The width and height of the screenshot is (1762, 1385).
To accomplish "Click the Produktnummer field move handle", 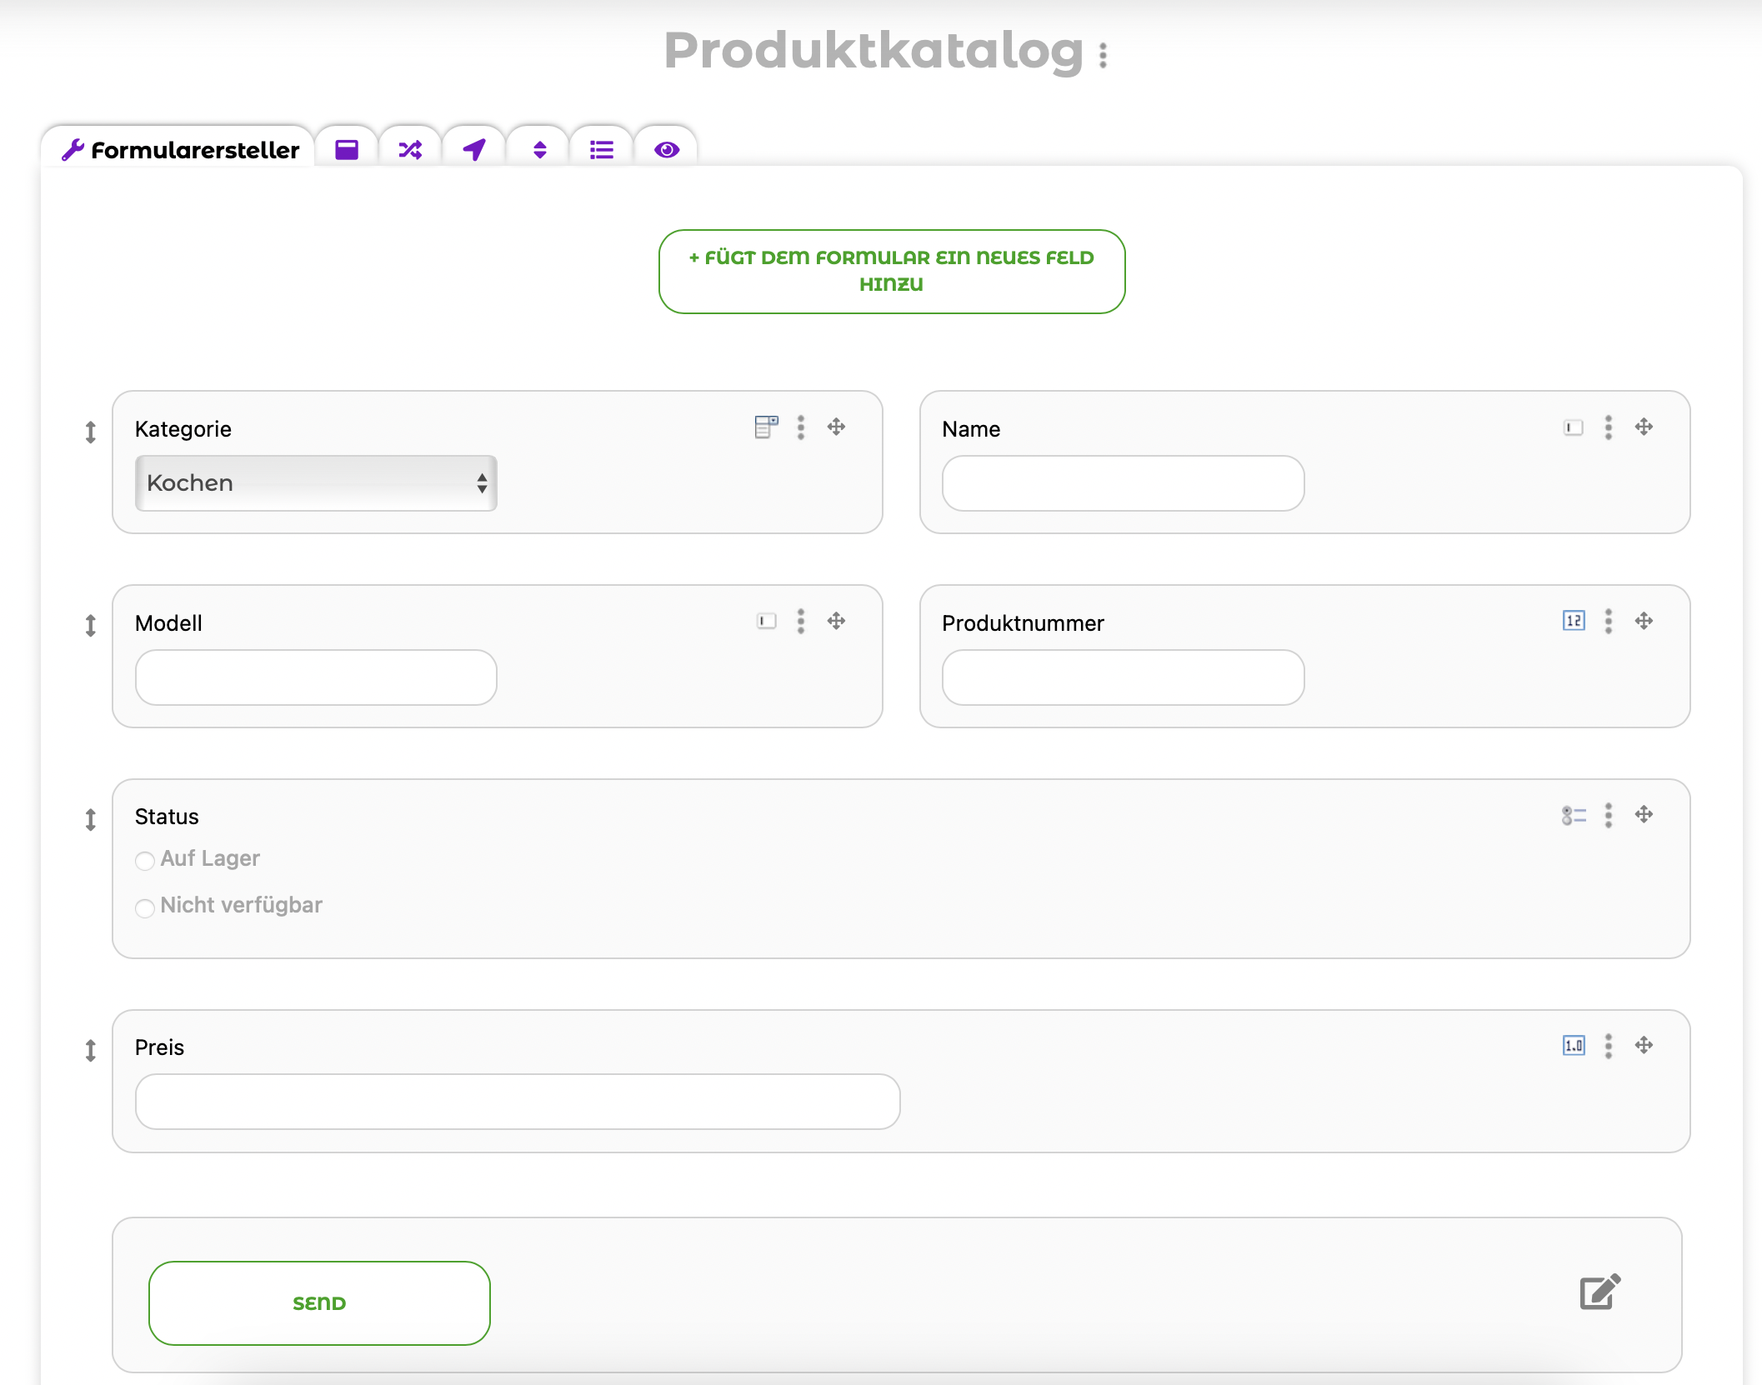I will (x=1644, y=622).
